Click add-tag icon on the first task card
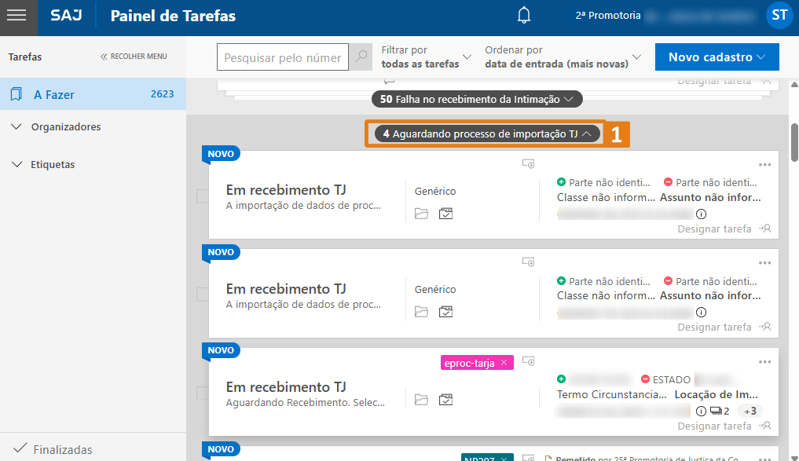 [529, 165]
